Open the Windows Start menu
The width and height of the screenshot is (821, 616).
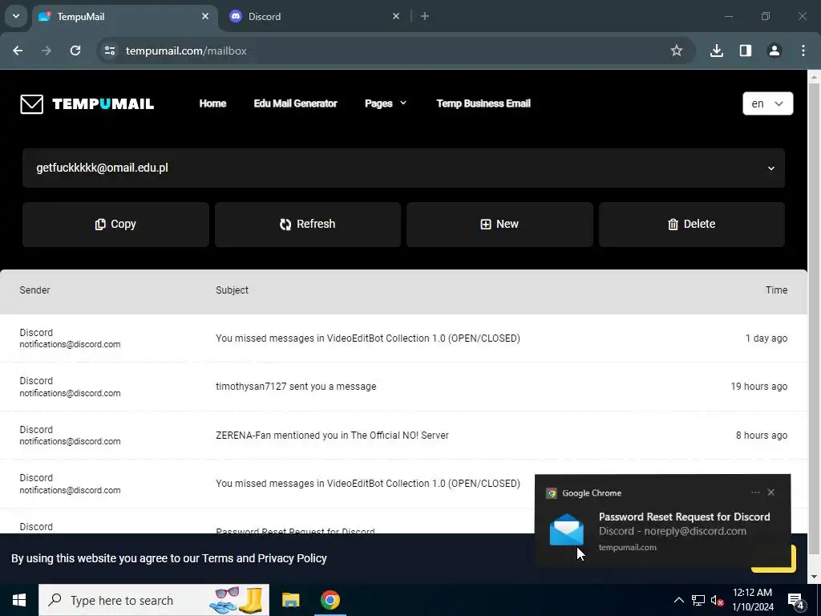[x=19, y=600]
